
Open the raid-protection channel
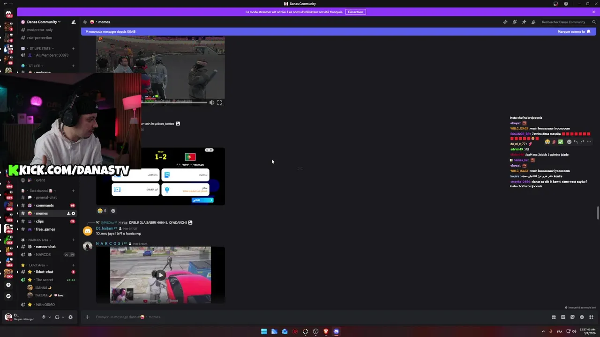[x=40, y=38]
